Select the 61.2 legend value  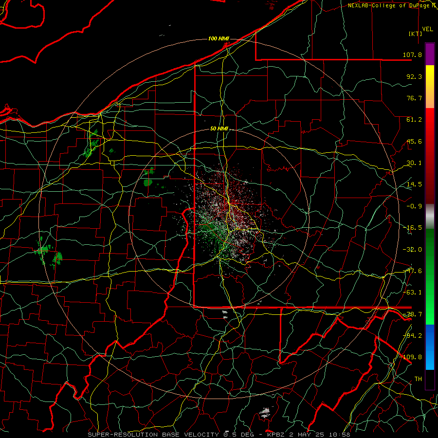(414, 120)
